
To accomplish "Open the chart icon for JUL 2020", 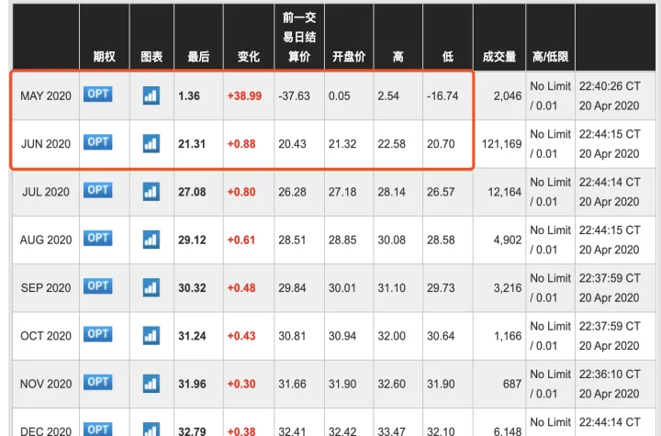I will click(151, 191).
